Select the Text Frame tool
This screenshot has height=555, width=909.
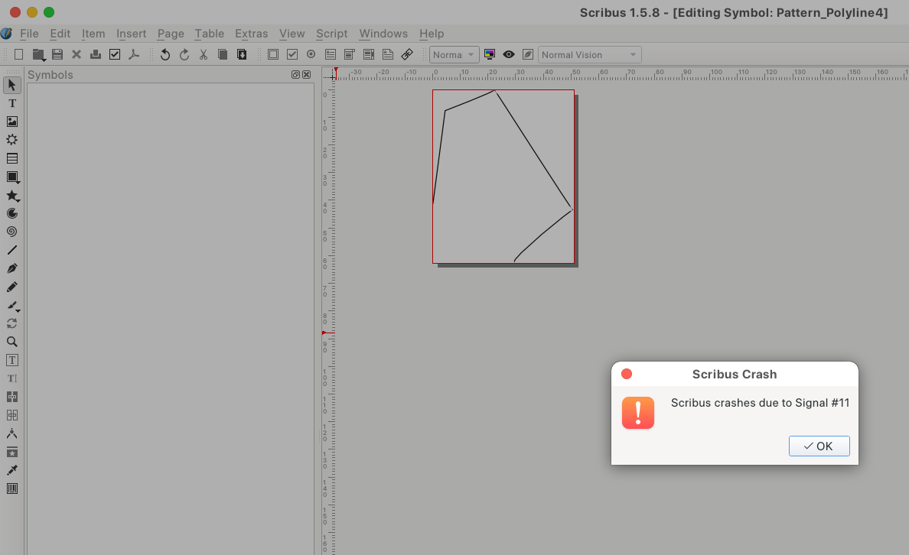point(12,103)
